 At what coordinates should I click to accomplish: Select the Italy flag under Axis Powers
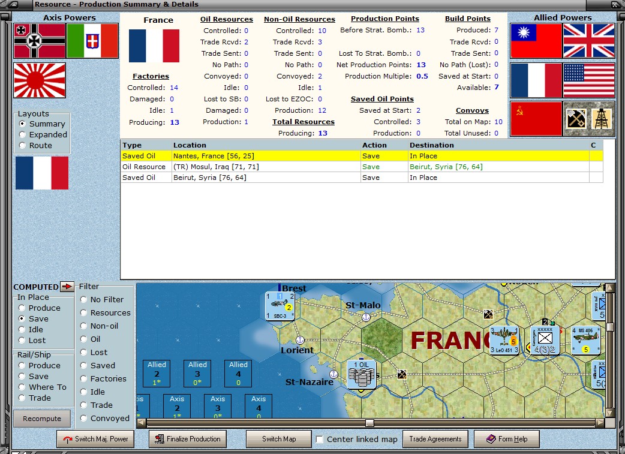(92, 41)
